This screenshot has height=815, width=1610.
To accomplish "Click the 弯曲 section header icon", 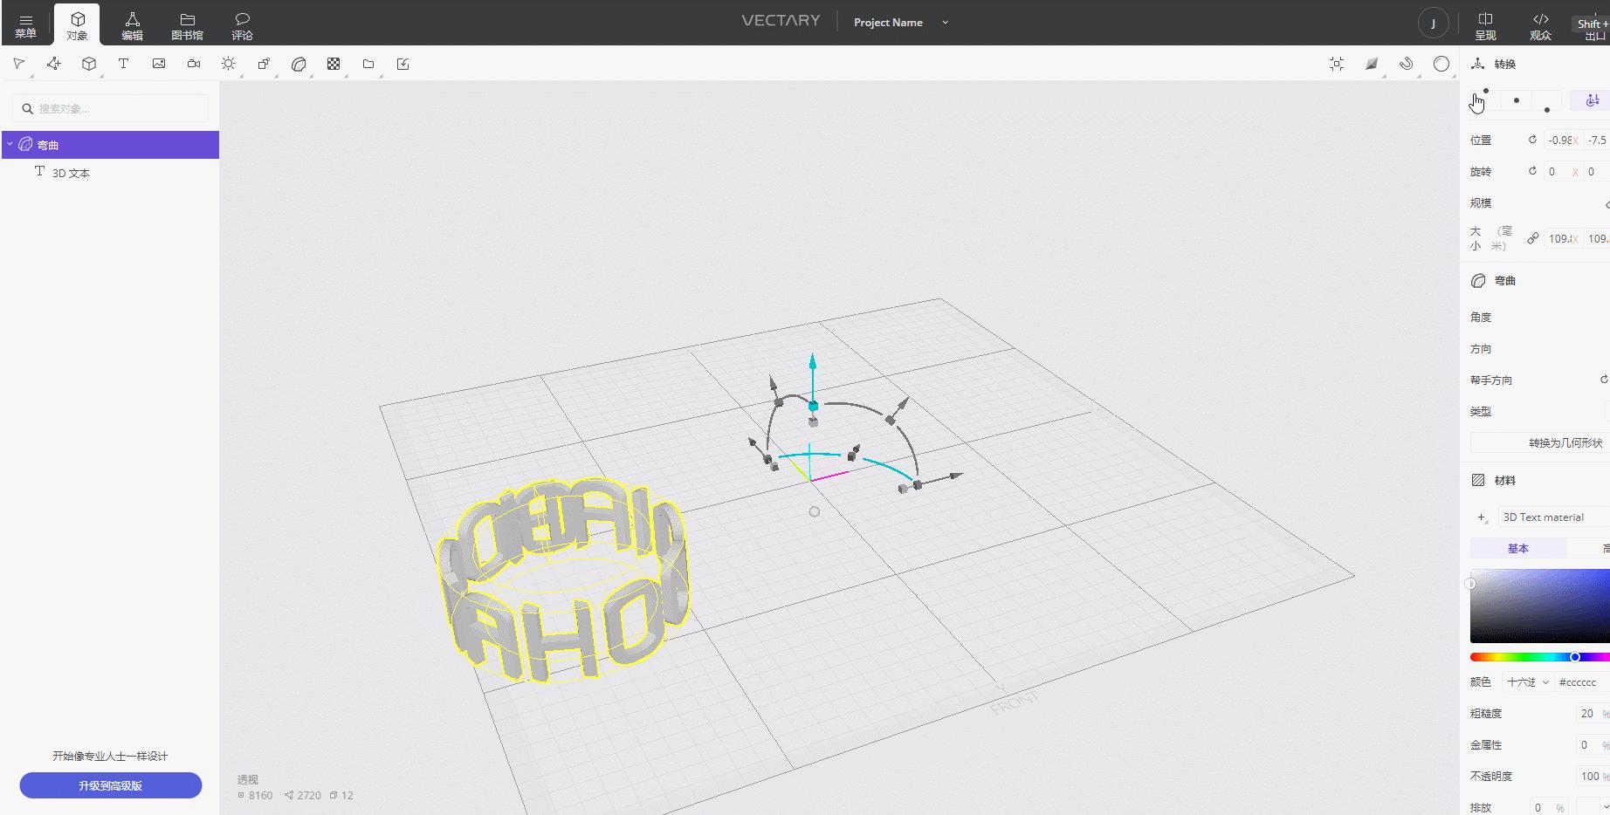I will click(x=1478, y=281).
